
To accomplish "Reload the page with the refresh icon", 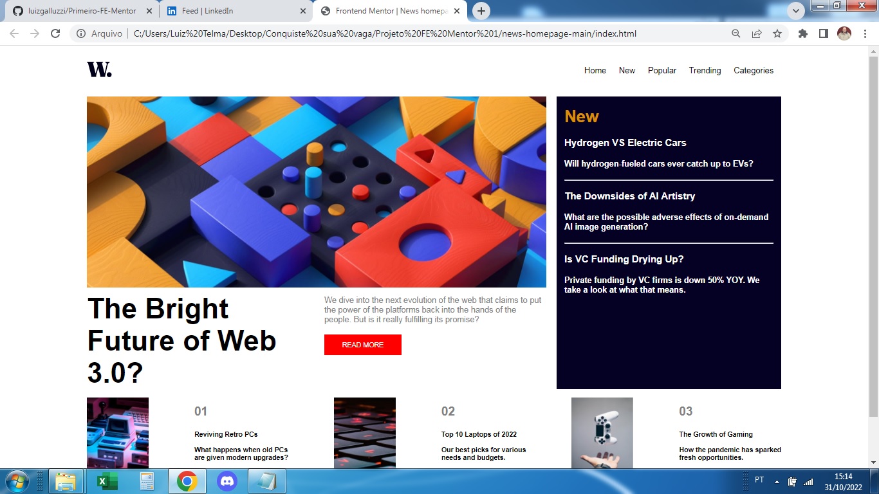I will (55, 33).
